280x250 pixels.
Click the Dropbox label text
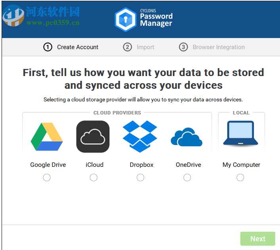tap(142, 165)
